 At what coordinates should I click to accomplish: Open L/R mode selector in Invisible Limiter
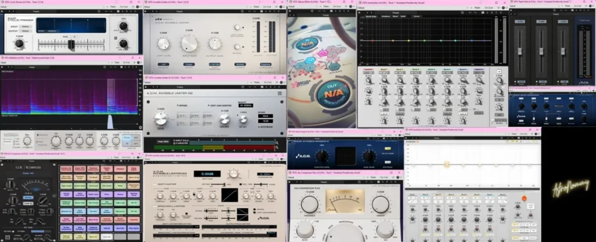point(164,64)
